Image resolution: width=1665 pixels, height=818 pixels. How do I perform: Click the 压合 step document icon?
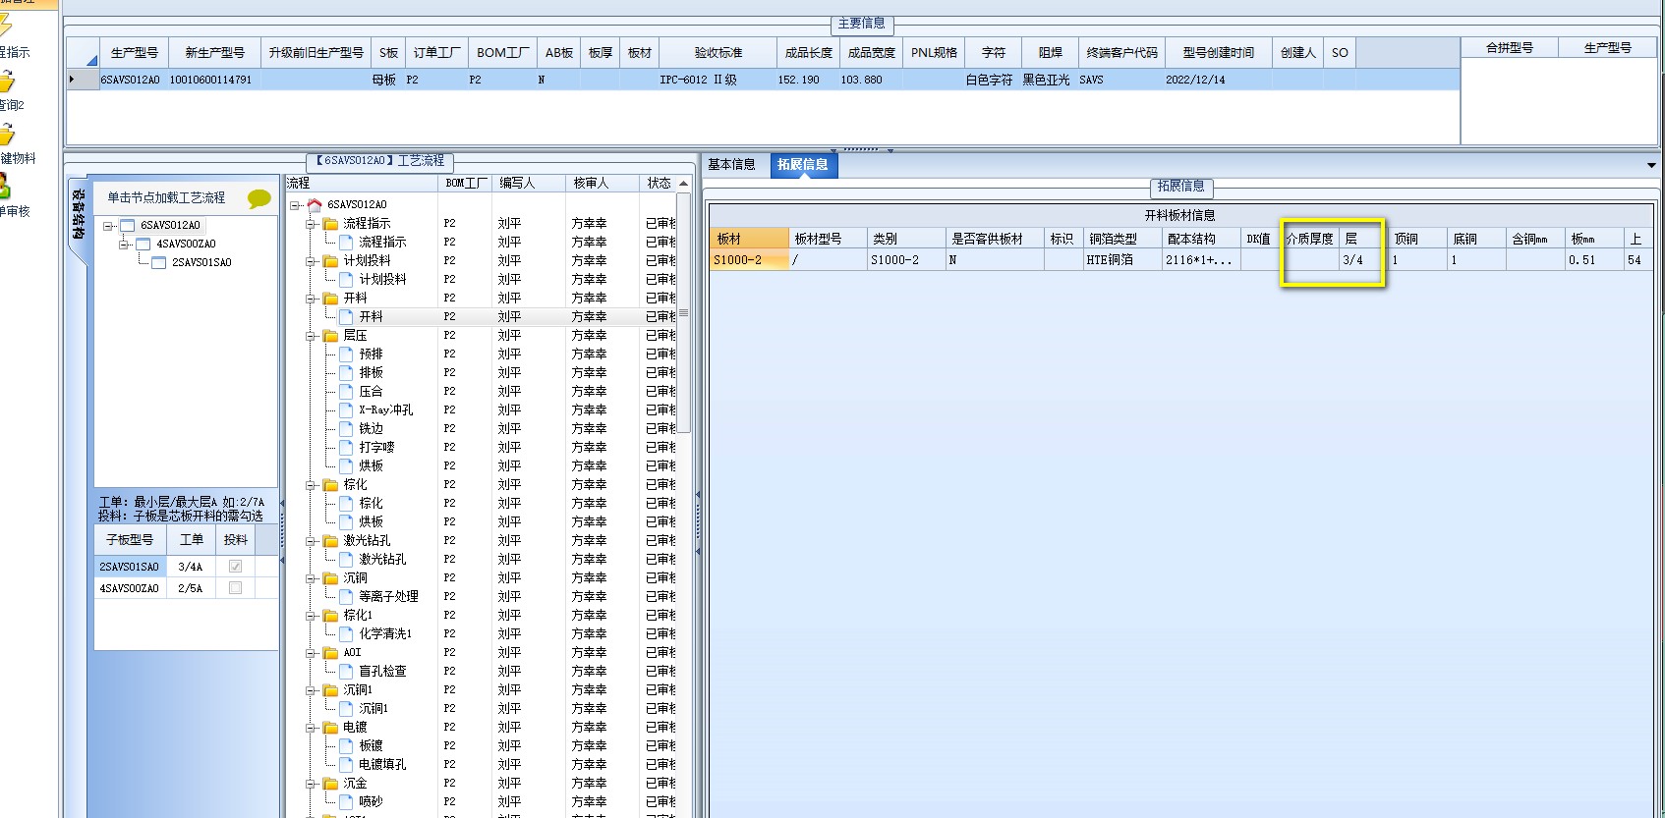pos(346,392)
